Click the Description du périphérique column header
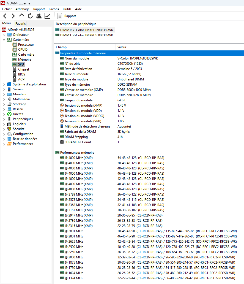Image resolution: width=244 pixels, height=284 pixels. coord(135,24)
